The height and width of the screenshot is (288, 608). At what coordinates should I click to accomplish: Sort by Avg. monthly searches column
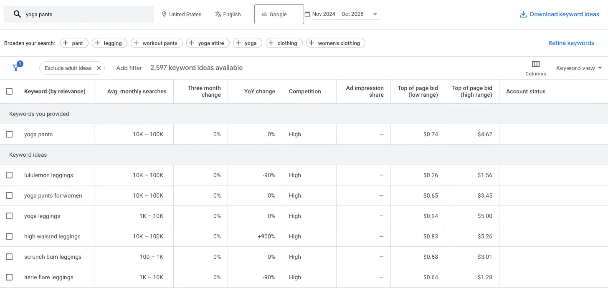(x=137, y=91)
